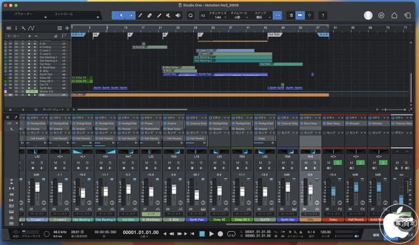Select the Synth Pad channel name label
The height and width of the screenshot is (245, 419).
coord(196,219)
